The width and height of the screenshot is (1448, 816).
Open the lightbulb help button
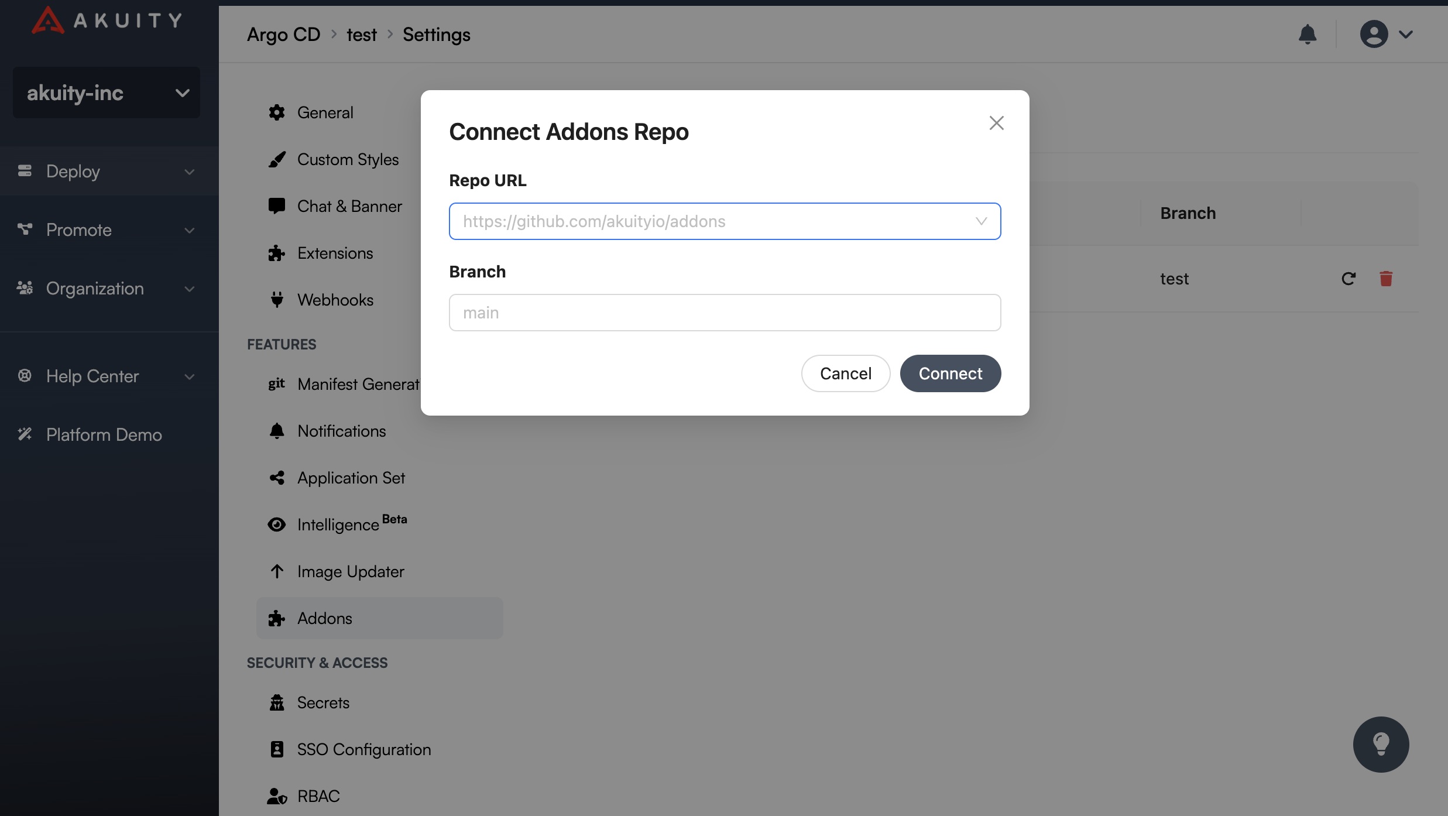tap(1381, 744)
